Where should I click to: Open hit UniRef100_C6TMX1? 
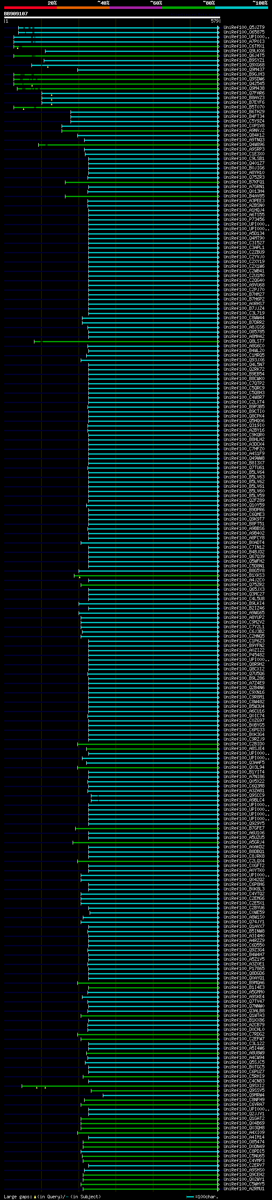[244, 46]
